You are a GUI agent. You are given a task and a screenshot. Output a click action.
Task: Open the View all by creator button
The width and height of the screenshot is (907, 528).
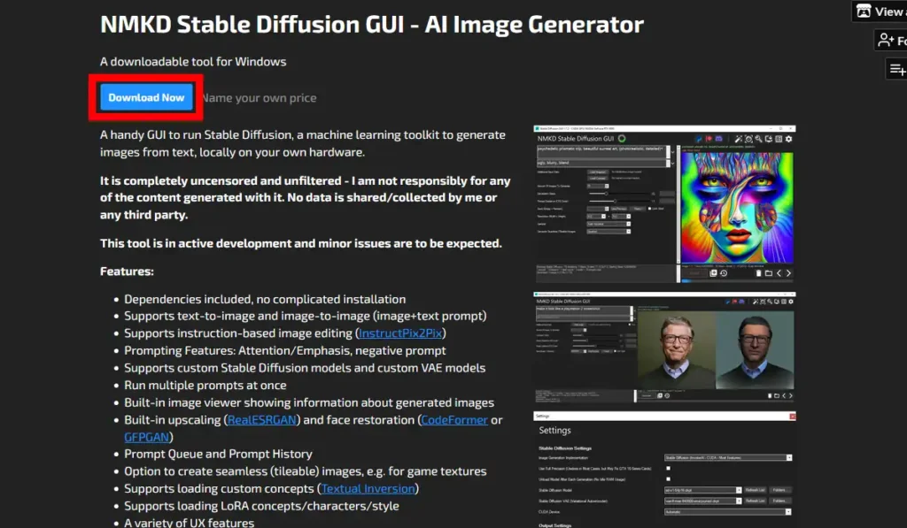tap(880, 11)
